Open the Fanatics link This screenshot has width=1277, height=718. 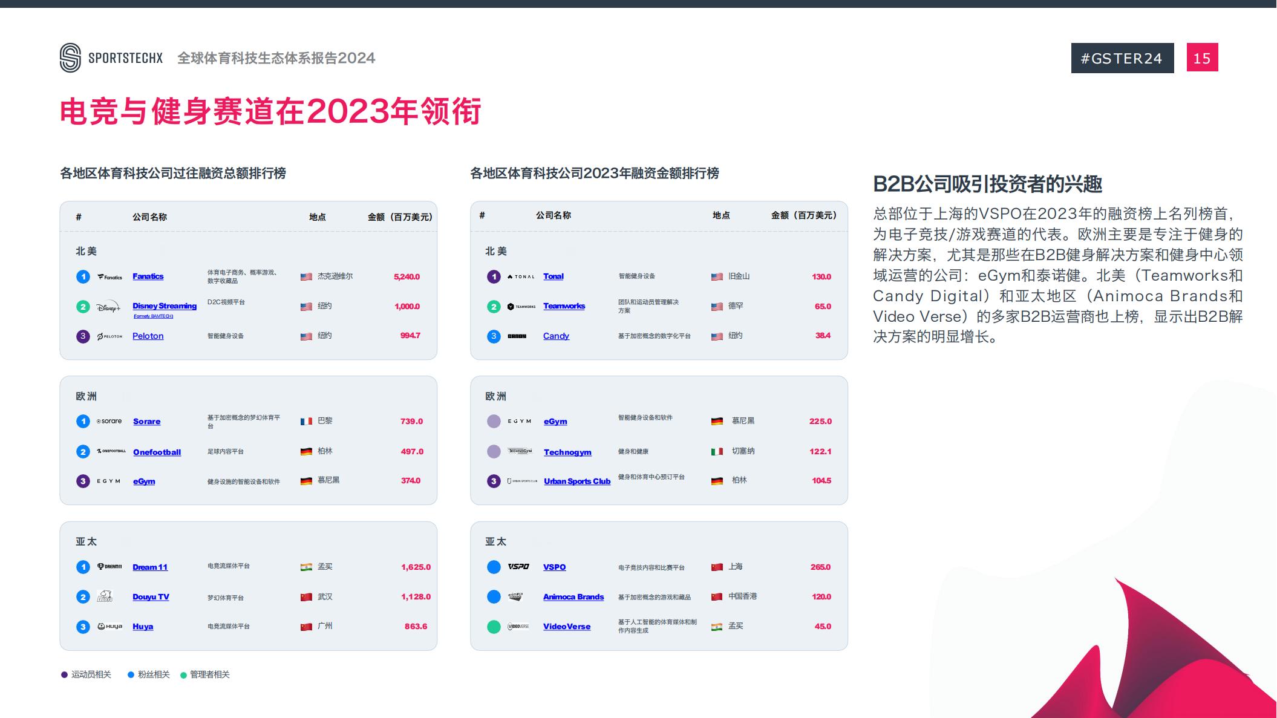148,276
